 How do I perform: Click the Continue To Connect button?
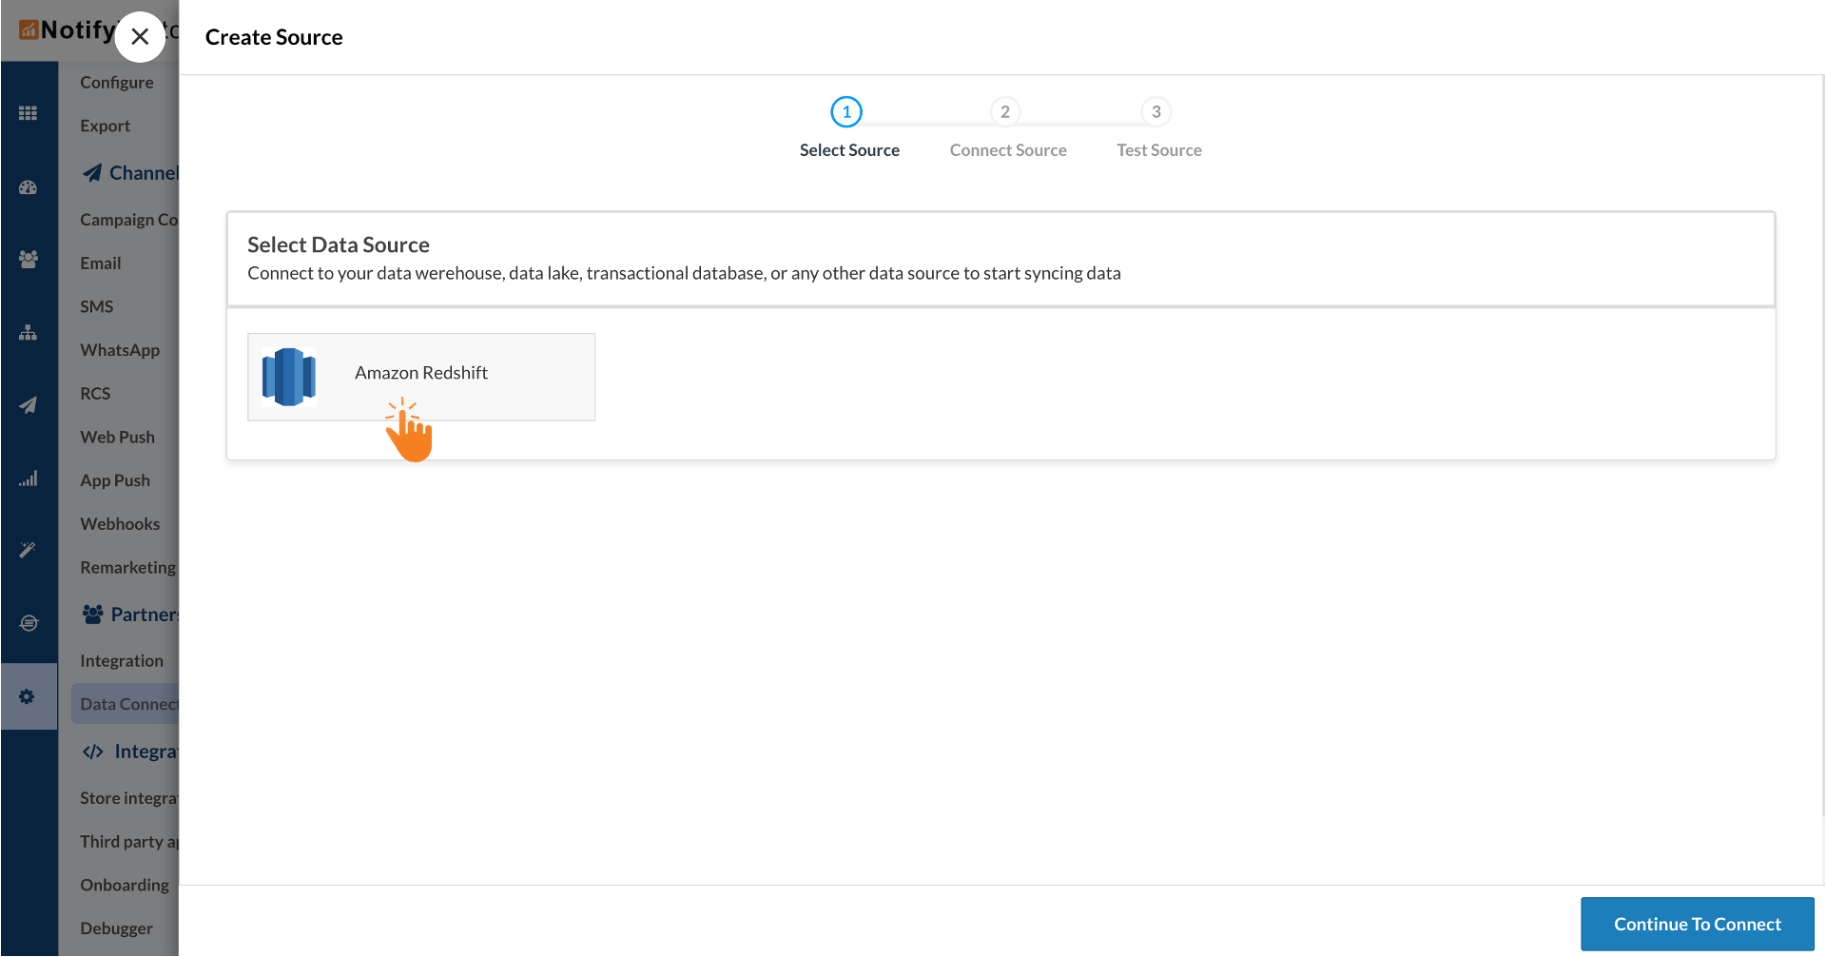pos(1697,924)
